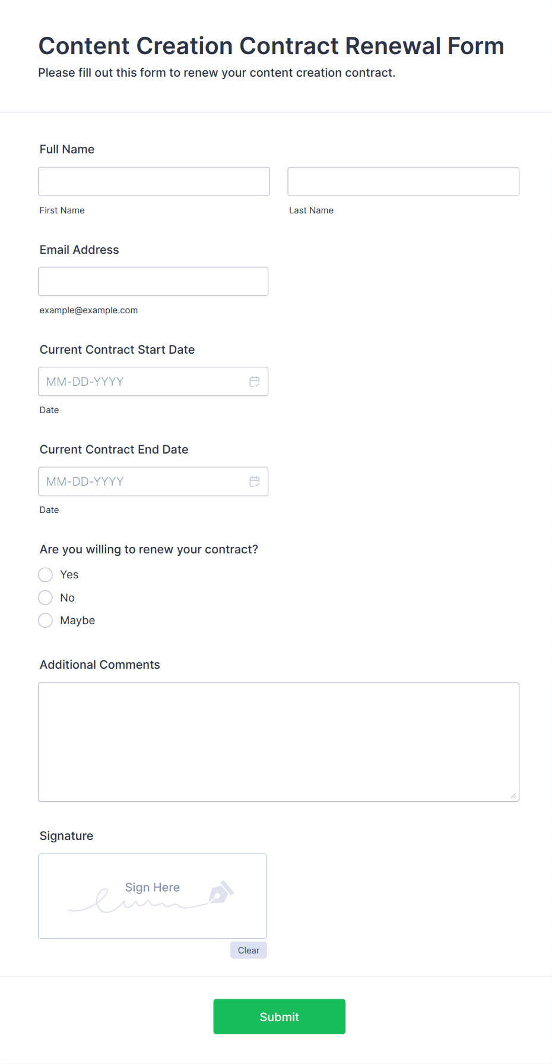Screen dimensions: 552x1064
Task: Click the Yes option label text
Action: [69, 575]
